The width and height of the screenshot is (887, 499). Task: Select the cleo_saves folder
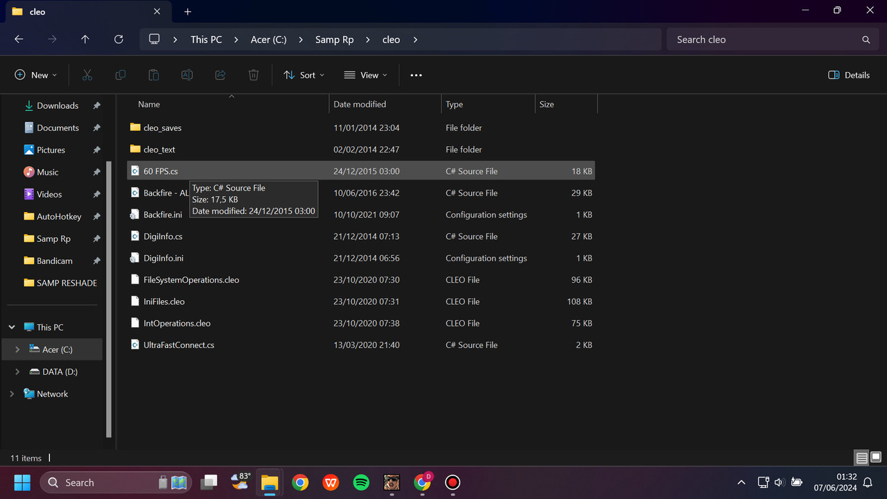[361, 128]
